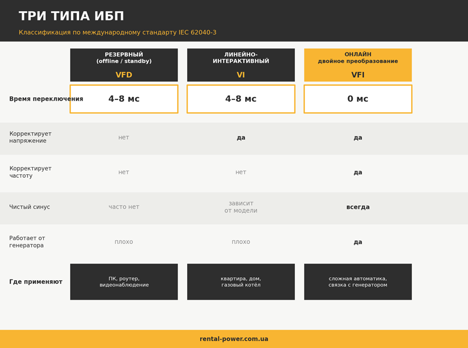Image resolution: width=468 pixels, height=348 pixels.
Task: Click "плохо" in generator row under VI
Action: (241, 242)
